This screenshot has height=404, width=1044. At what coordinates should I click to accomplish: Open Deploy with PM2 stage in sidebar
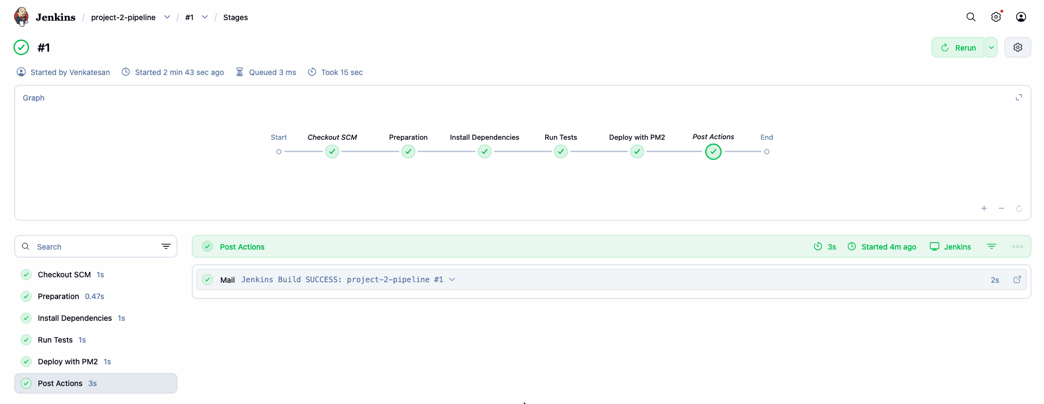coord(96,362)
